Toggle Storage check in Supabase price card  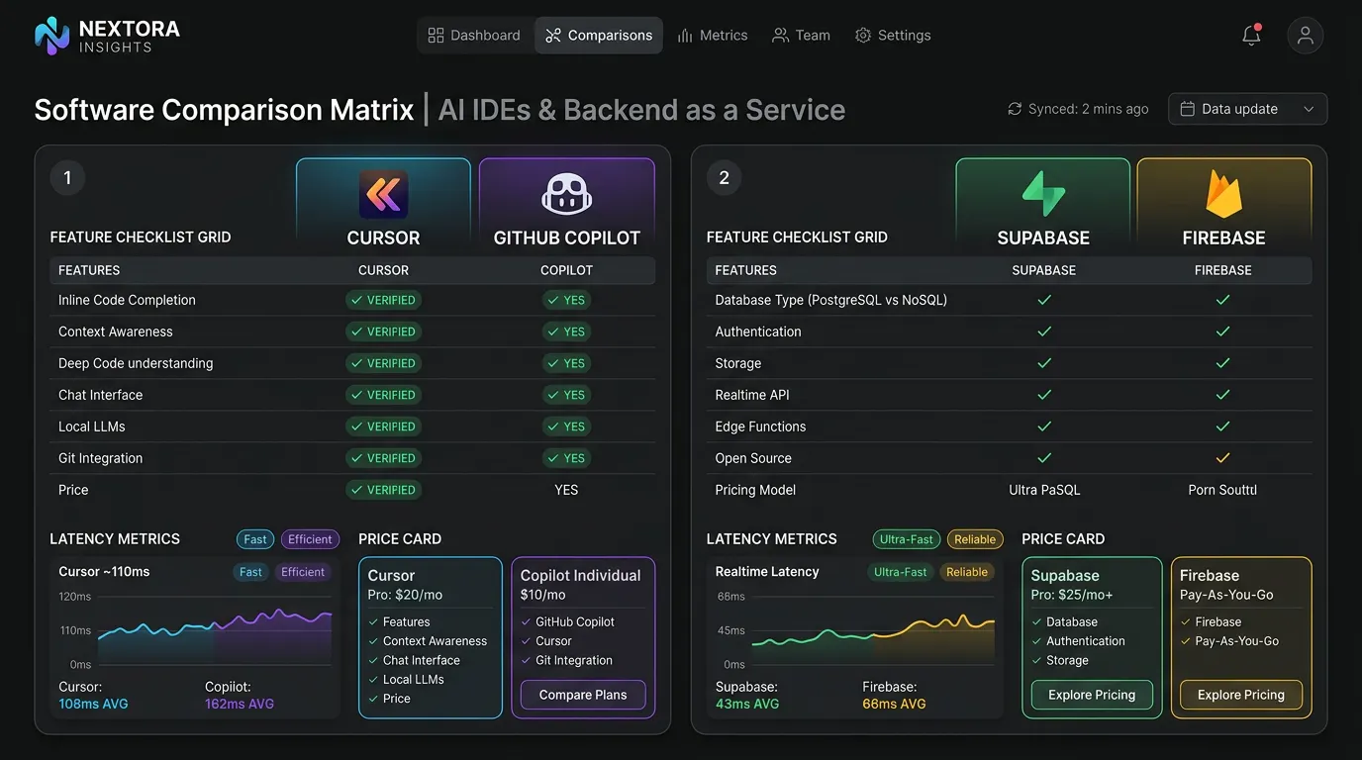pyautogui.click(x=1036, y=660)
